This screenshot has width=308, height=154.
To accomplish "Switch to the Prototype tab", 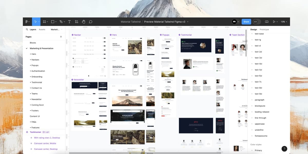I will (x=264, y=30).
